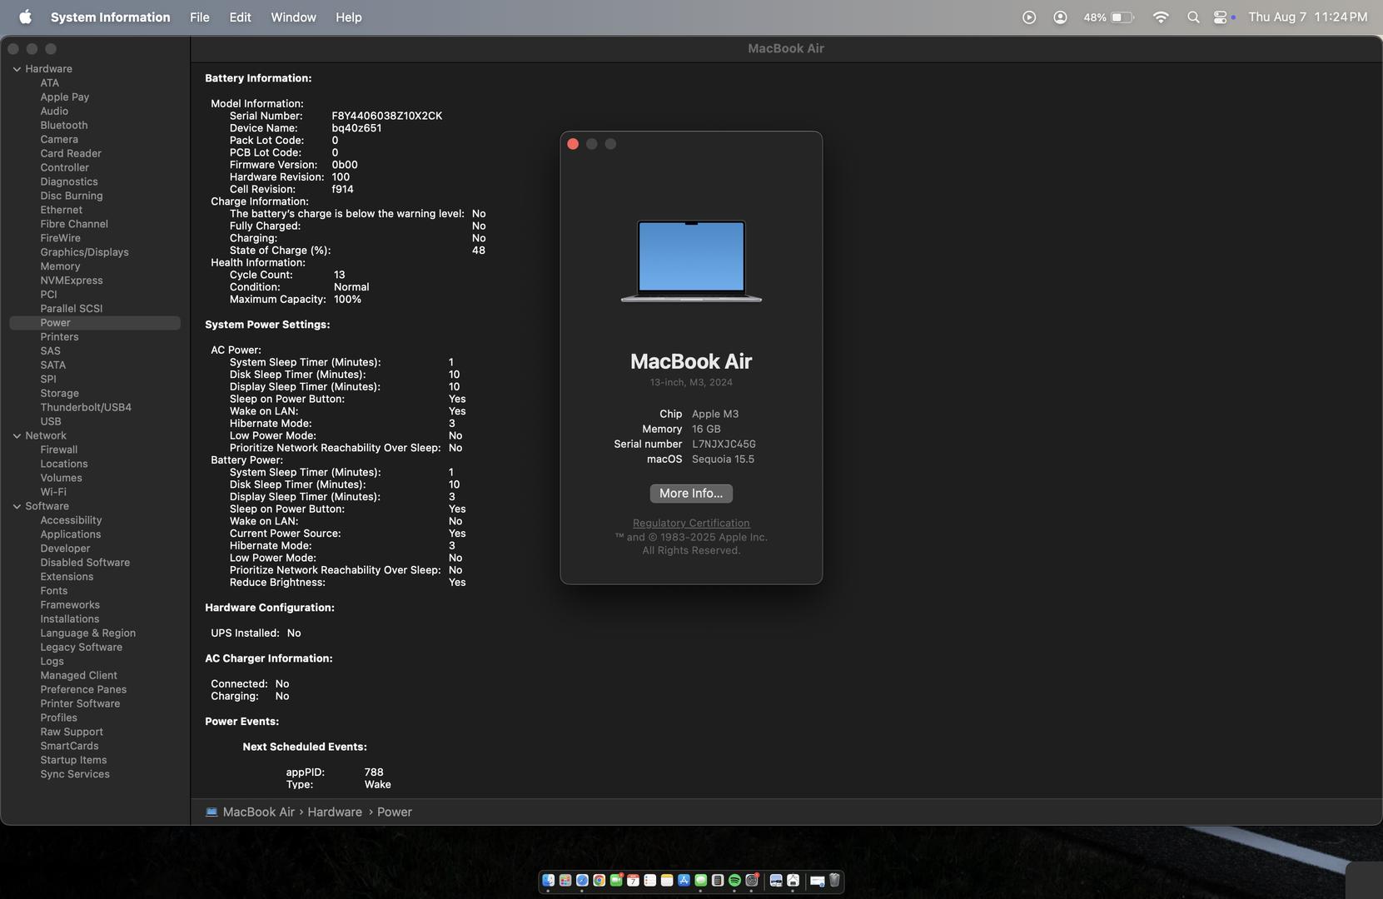1383x899 pixels.
Task: Click serial number L7NJXJC45G
Action: click(x=724, y=445)
